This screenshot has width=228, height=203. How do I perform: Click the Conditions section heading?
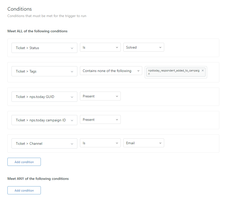click(20, 9)
